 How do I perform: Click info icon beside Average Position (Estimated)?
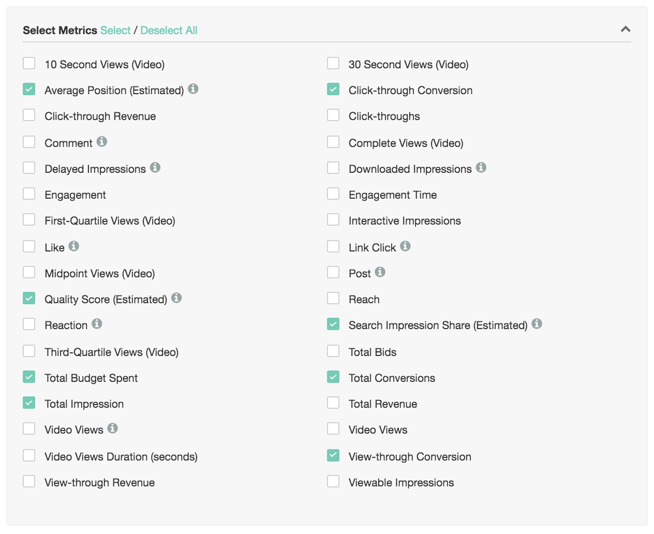pos(194,89)
